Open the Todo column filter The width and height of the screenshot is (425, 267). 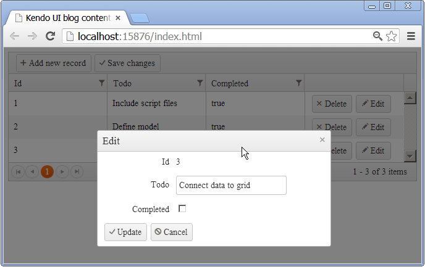pos(200,83)
